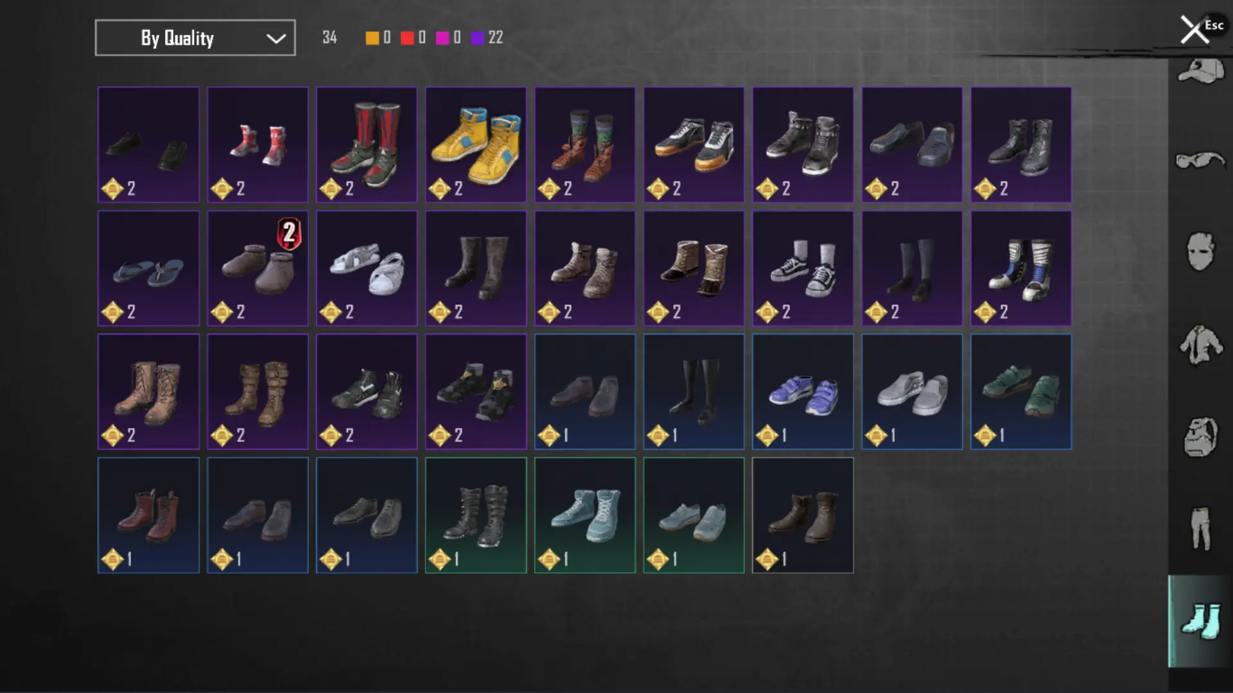Filter by the red quality swatch
Screen dimensions: 1233x693
[407, 38]
